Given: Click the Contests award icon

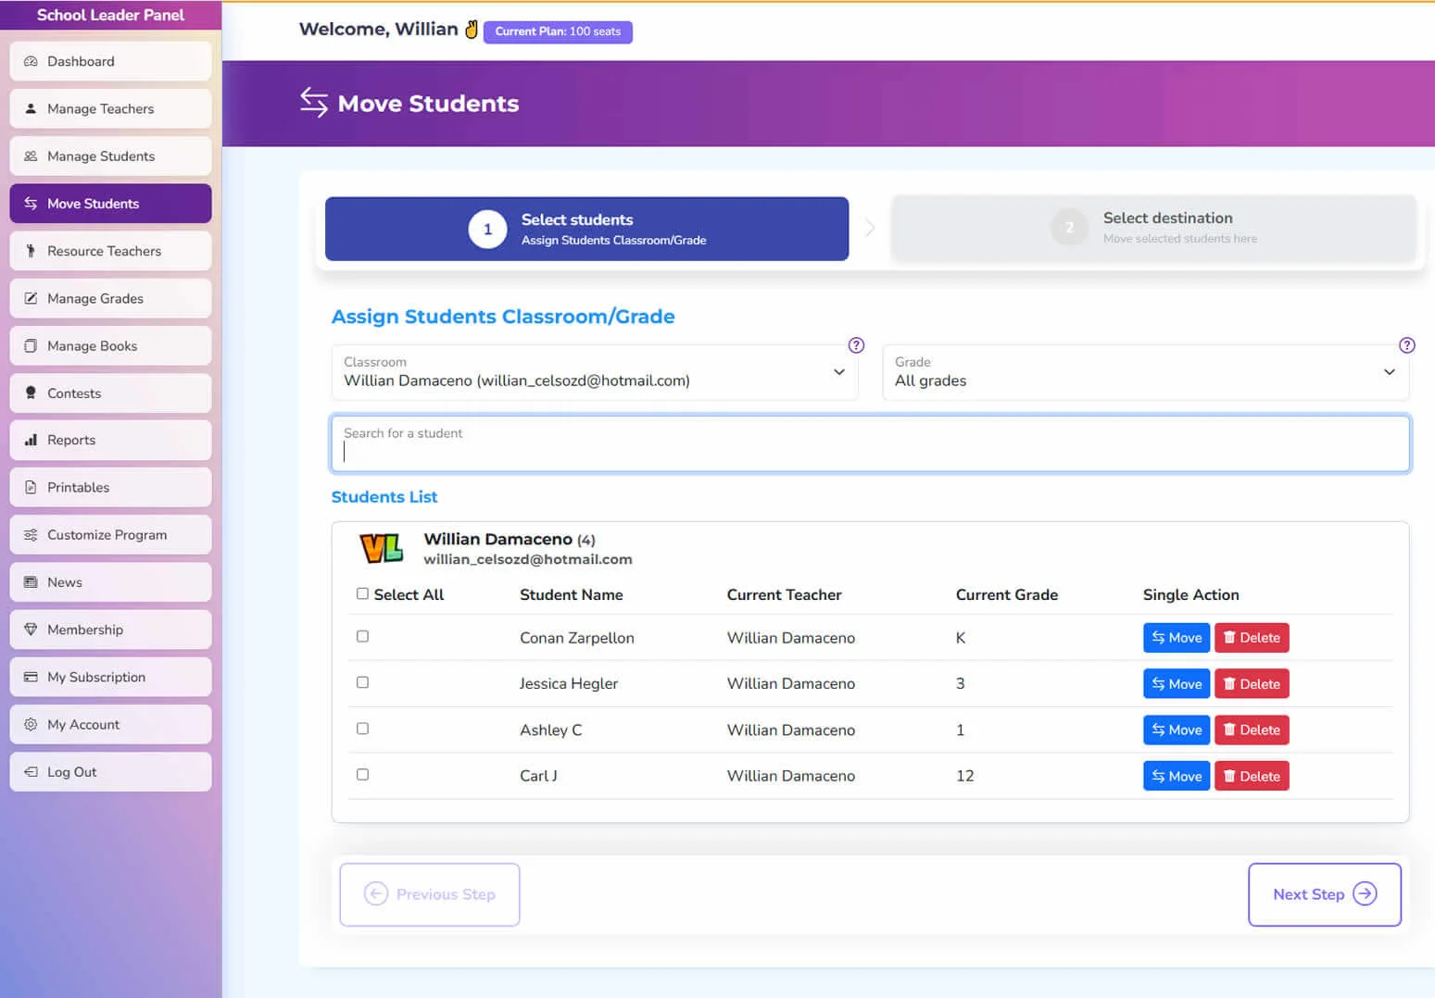Looking at the screenshot, I should point(31,393).
